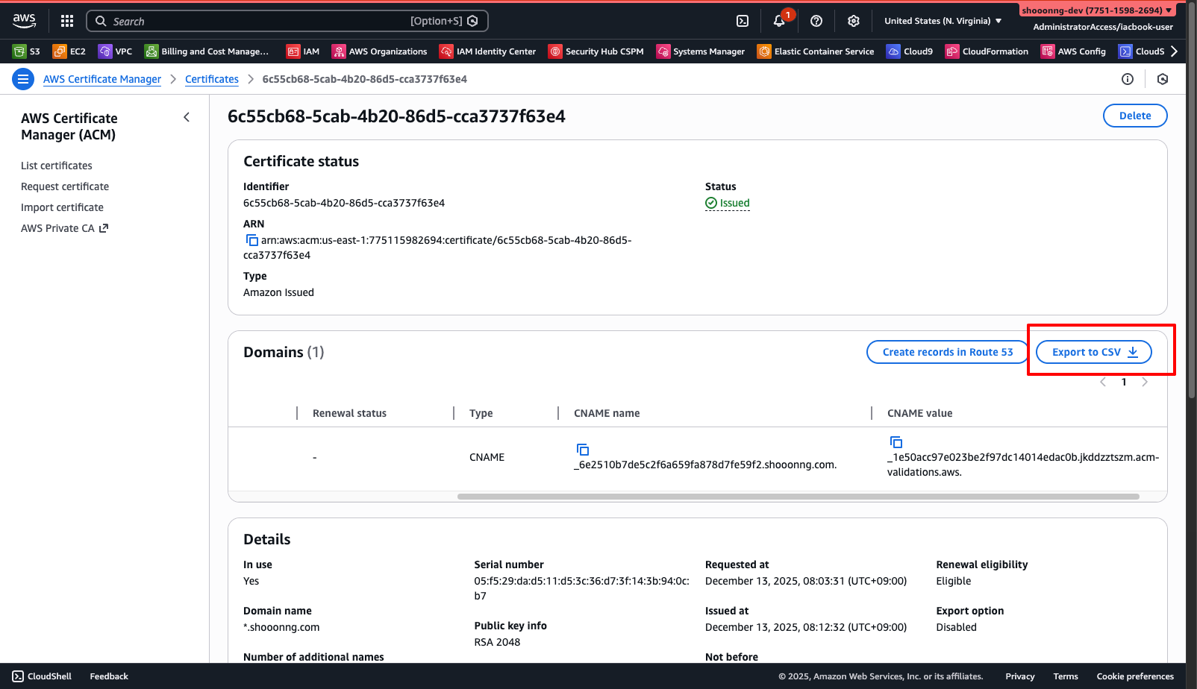Select Request certificate in sidebar
Image resolution: width=1197 pixels, height=689 pixels.
pos(65,186)
